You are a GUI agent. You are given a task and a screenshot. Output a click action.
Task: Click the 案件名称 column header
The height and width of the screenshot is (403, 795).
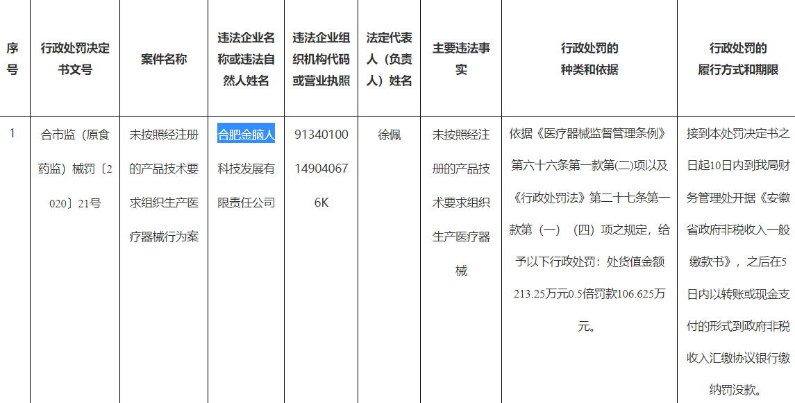[164, 59]
